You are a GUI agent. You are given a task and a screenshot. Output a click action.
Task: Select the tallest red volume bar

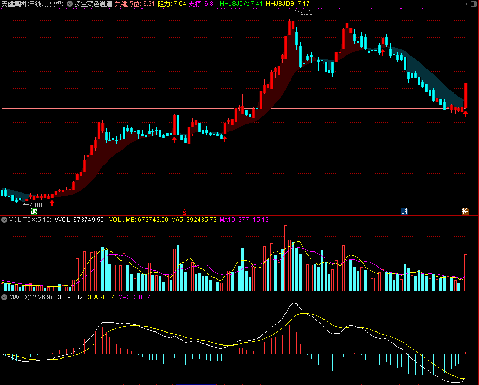[286, 259]
